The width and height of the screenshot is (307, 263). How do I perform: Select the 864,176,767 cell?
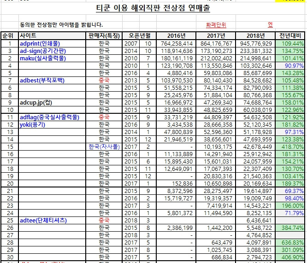click(216, 43)
